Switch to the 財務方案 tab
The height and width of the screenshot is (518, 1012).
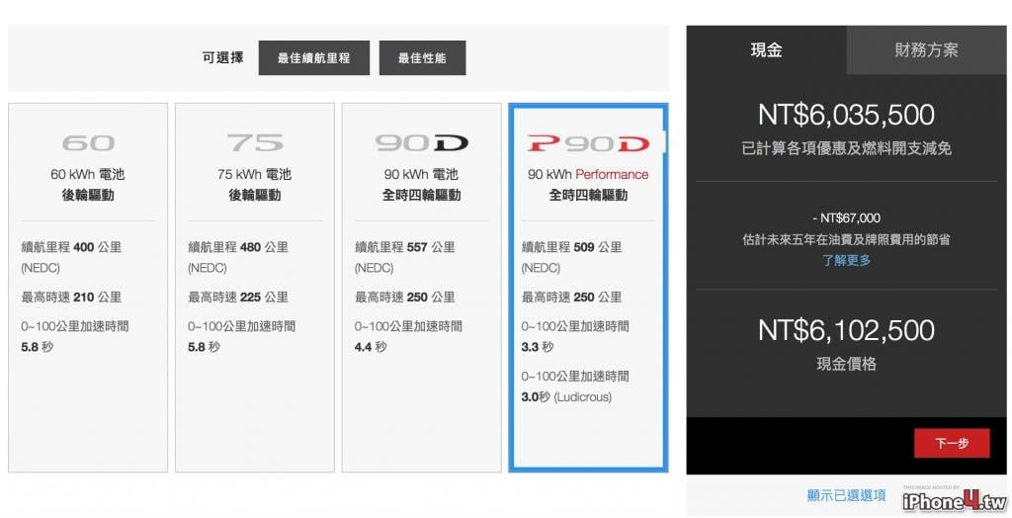coord(926,50)
